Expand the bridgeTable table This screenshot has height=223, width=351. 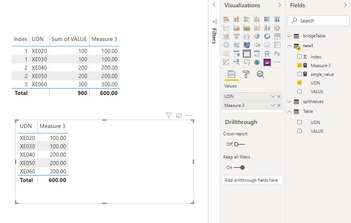coord(289,36)
